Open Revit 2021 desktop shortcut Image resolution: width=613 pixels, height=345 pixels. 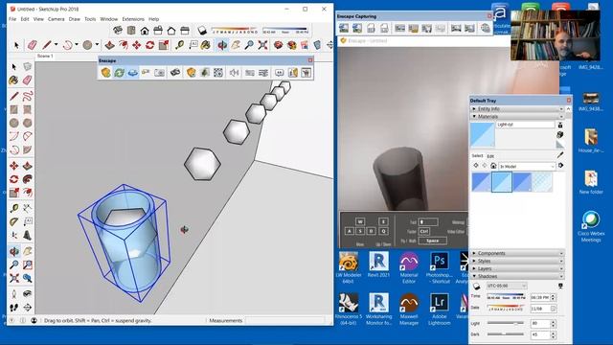coord(378,264)
